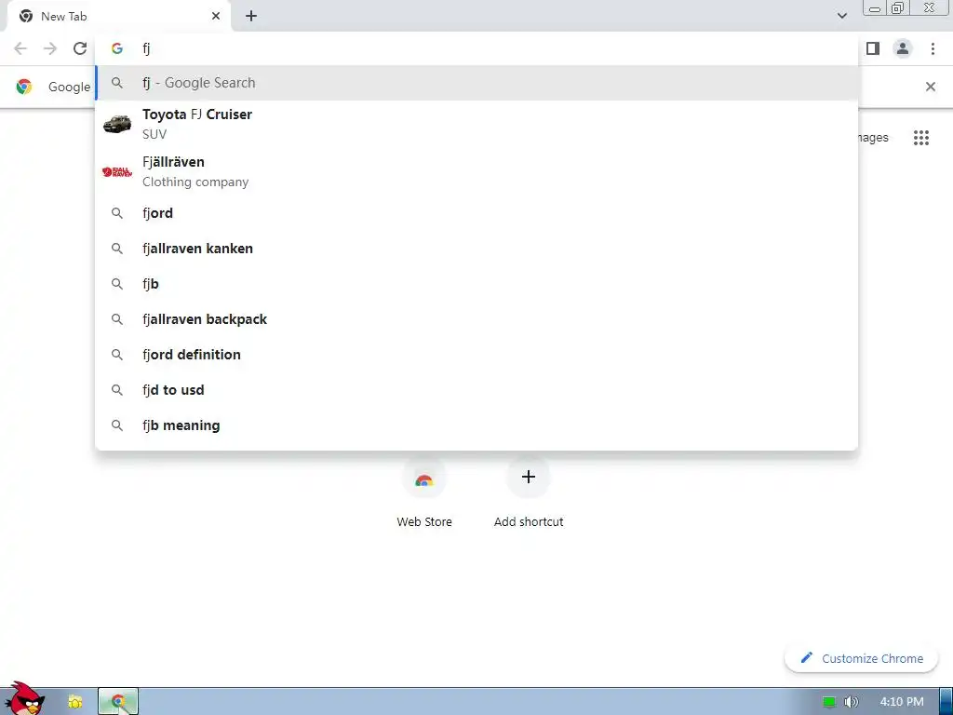
Task: Click the Toyota FJ Cruiser car thumbnail
Action: pos(117,124)
